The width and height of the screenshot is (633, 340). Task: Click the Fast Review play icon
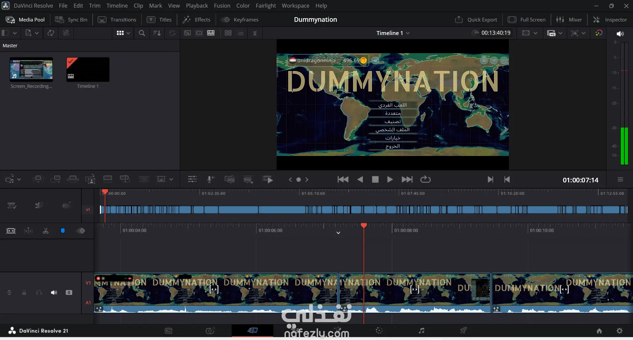(x=268, y=179)
